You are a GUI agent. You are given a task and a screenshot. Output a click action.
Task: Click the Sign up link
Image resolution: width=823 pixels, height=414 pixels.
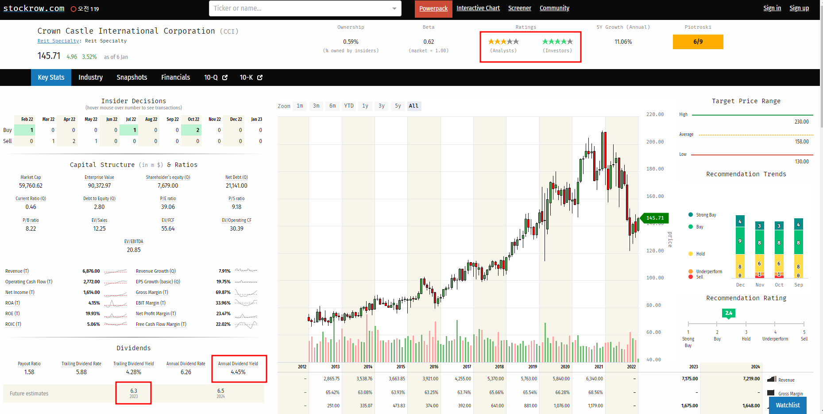click(x=799, y=8)
